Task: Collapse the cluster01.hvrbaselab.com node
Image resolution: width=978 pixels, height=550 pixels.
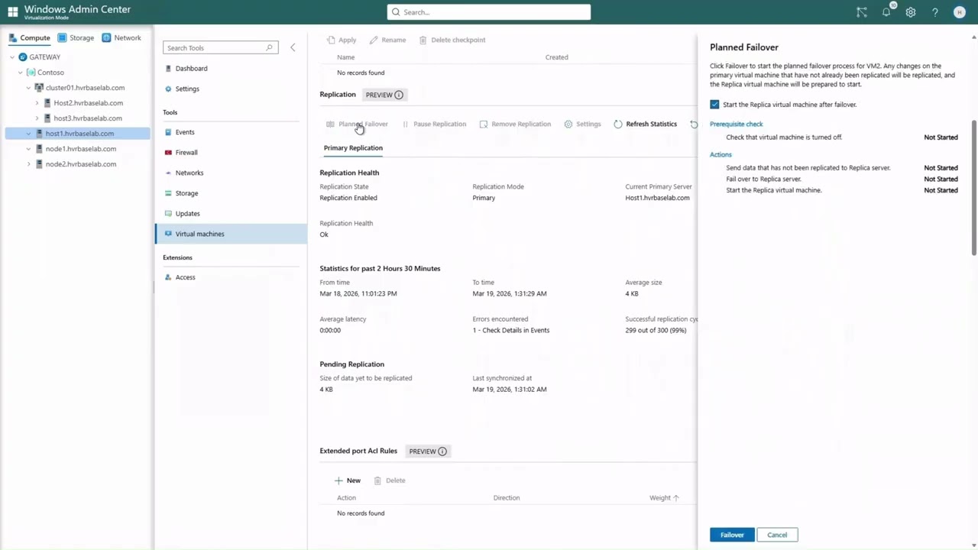Action: (29, 88)
